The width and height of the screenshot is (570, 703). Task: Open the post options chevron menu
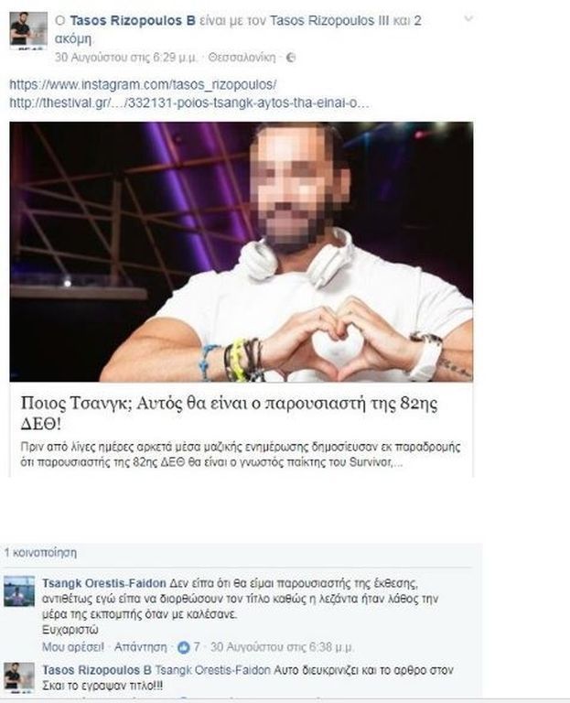coord(468,19)
